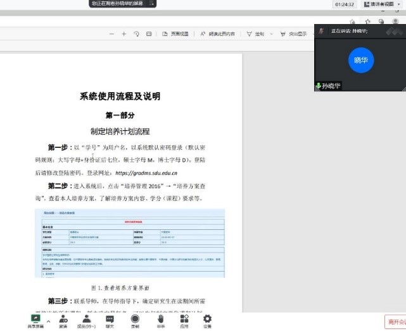Click the banner text 您正在观看孙晓华的屏幕
Screen dimensions: 406x331
117,3
